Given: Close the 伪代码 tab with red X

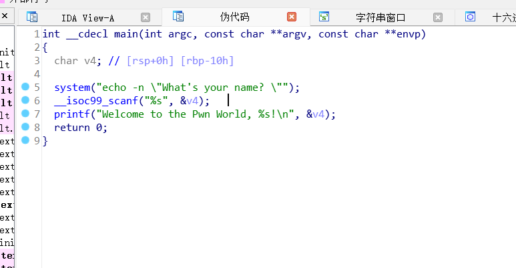Looking at the screenshot, I should 292,17.
